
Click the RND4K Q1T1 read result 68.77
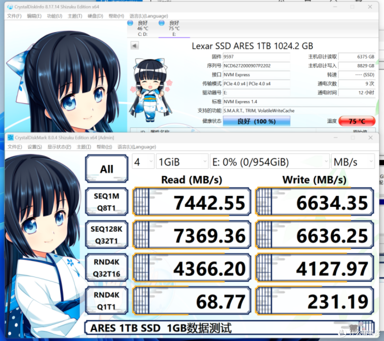point(192,301)
